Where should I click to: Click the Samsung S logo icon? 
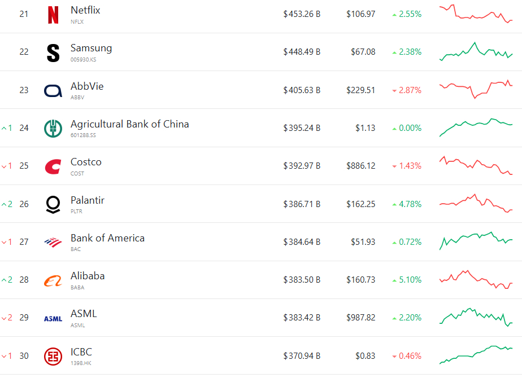[53, 52]
